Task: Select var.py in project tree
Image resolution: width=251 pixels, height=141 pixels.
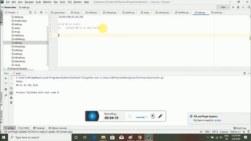Action: 17,65
